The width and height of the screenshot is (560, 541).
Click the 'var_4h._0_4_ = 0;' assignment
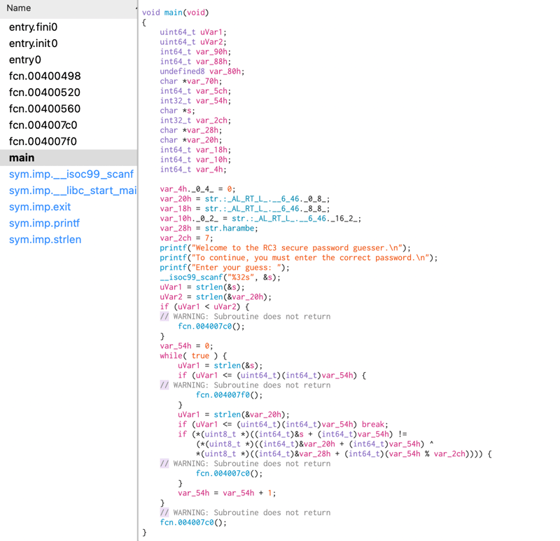(197, 189)
